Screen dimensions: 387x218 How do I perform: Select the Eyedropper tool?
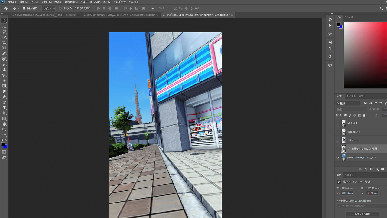pos(4,53)
